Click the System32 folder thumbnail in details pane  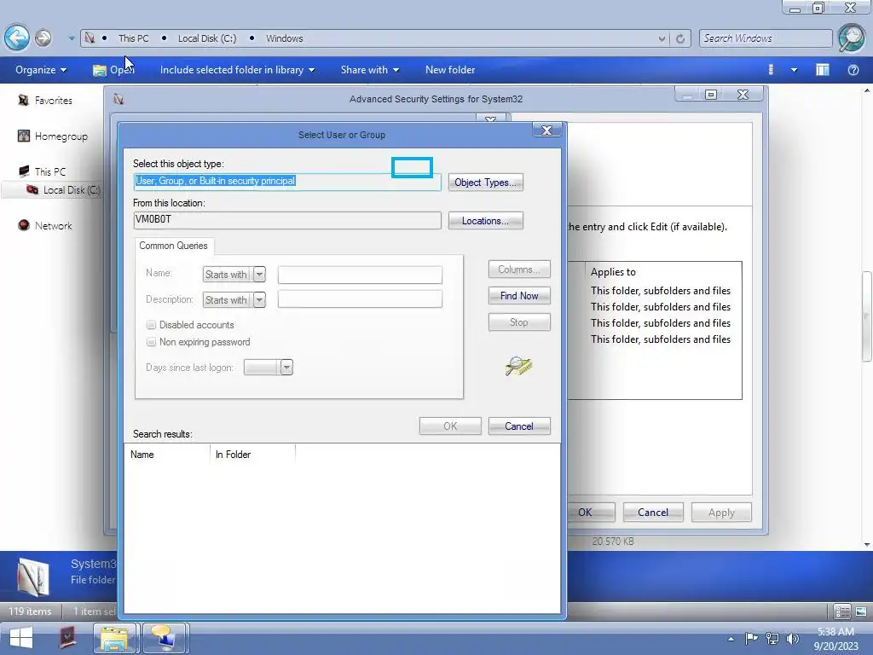[33, 577]
